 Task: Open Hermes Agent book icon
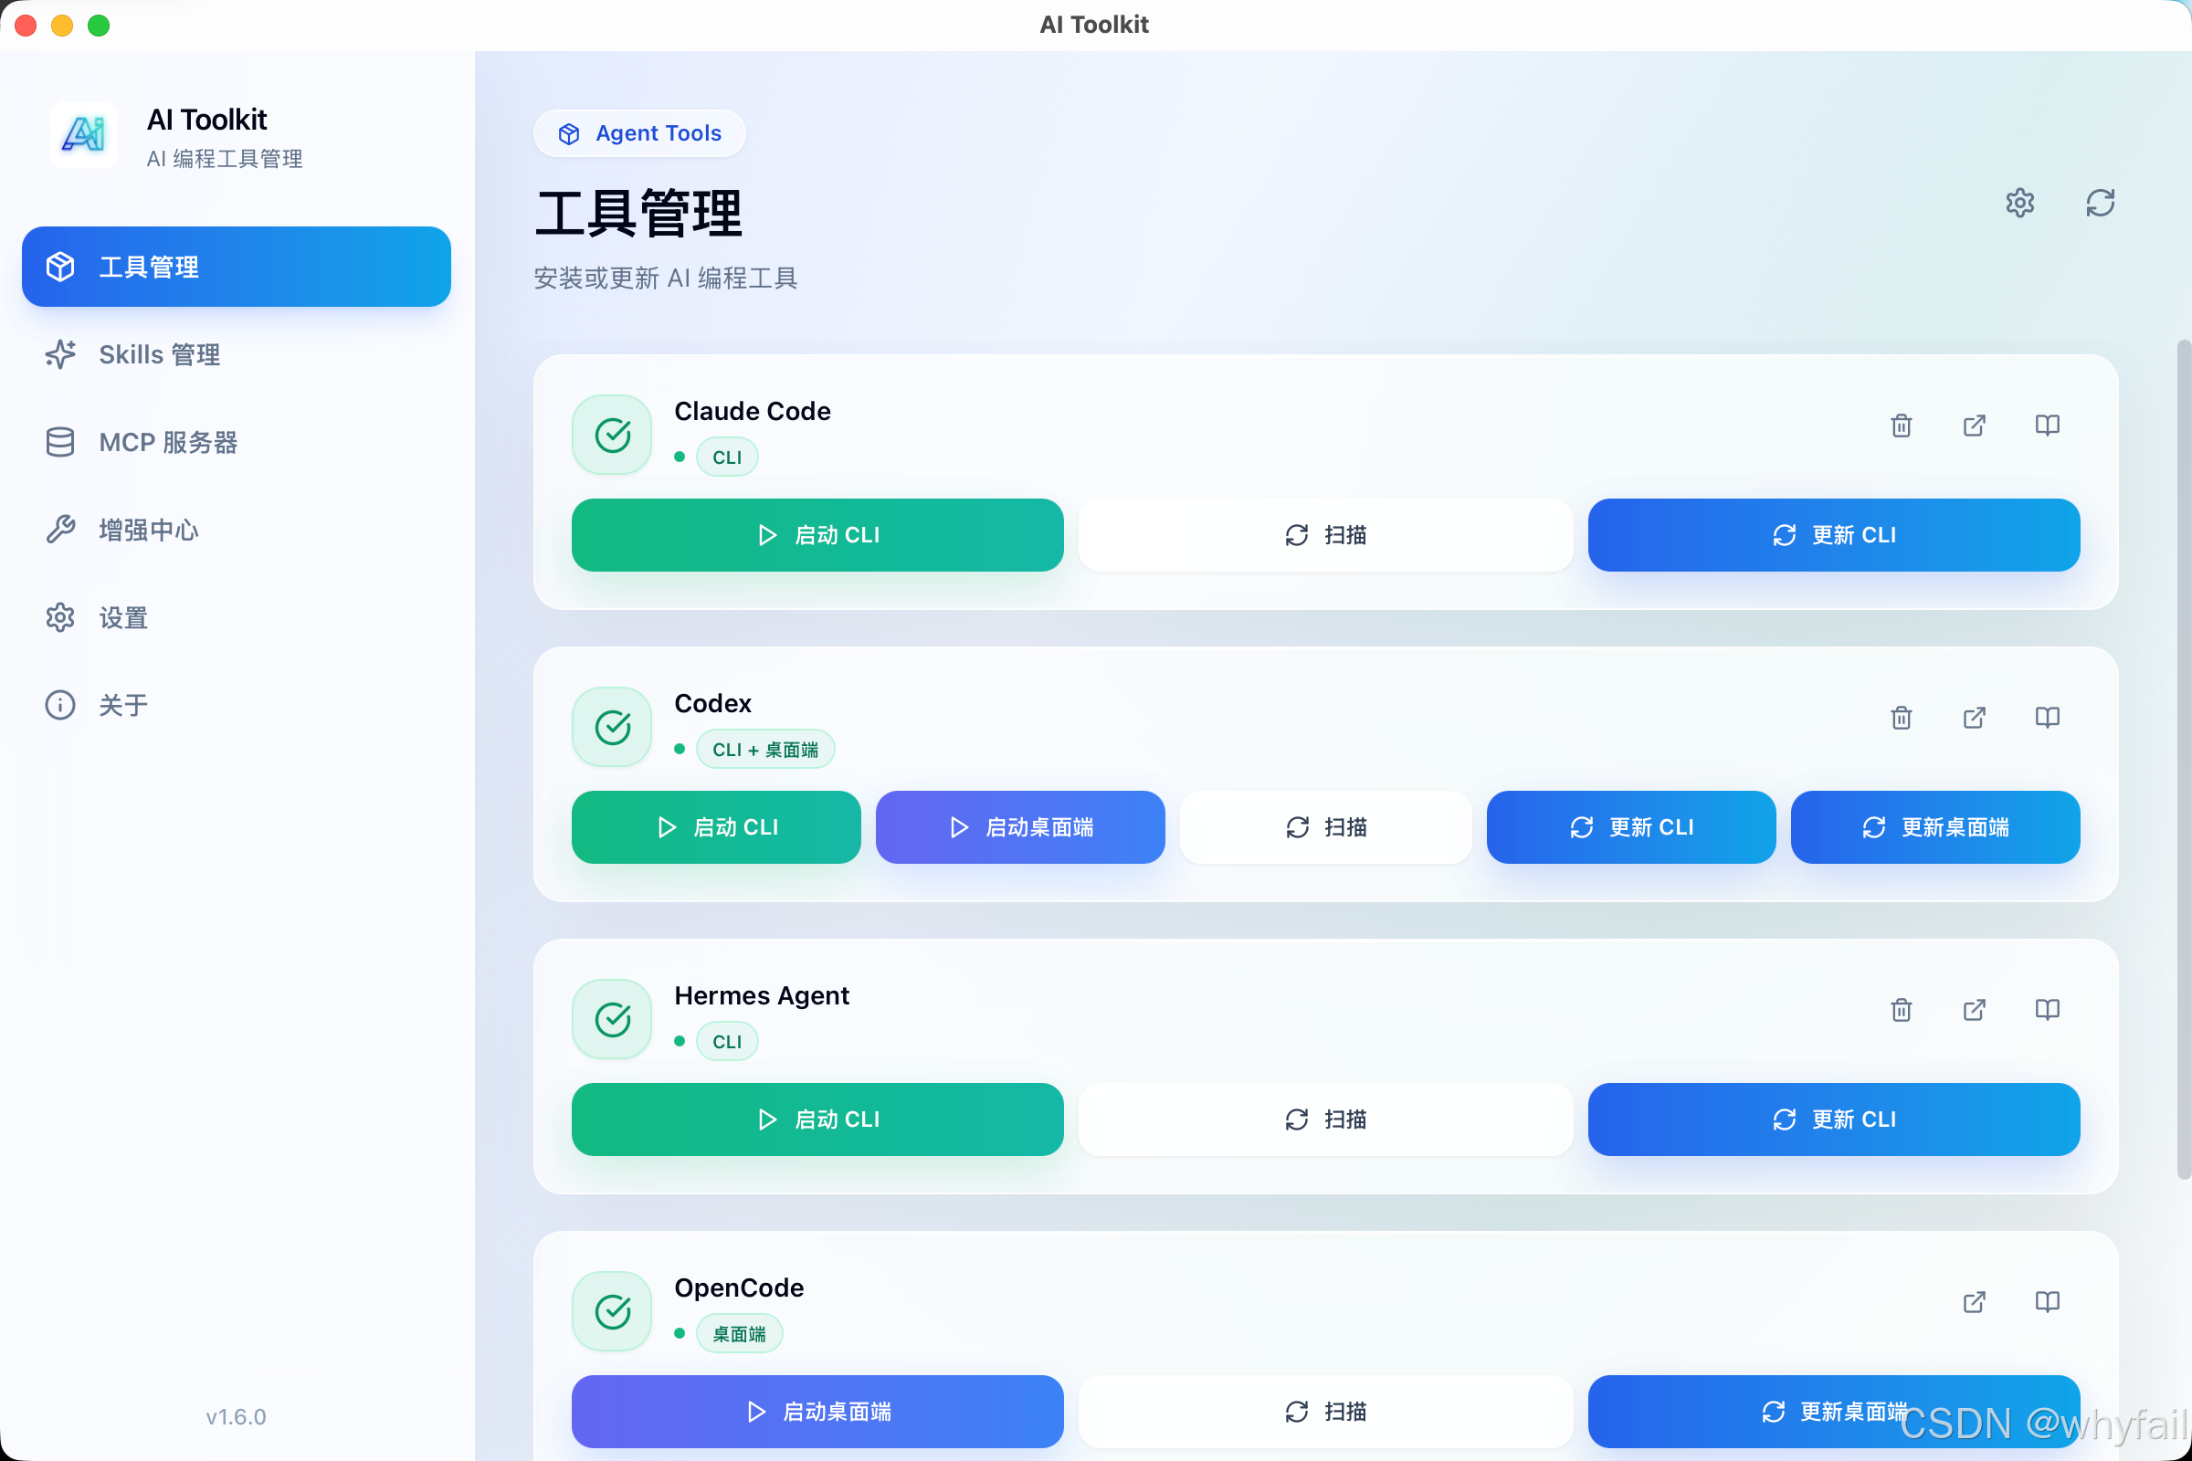[2047, 1010]
